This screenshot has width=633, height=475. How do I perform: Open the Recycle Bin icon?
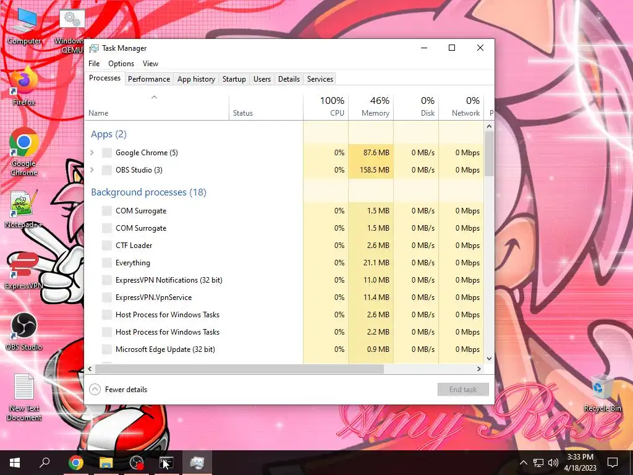(x=602, y=393)
